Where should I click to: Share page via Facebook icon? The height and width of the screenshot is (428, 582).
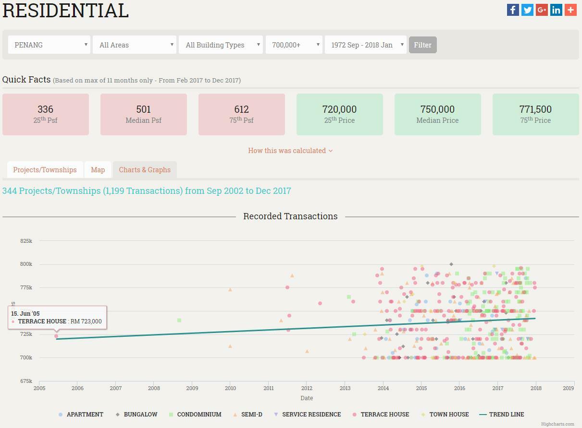(x=513, y=10)
